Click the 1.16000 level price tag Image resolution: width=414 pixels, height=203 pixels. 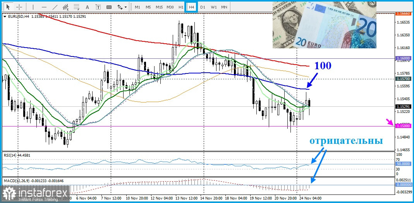click(x=403, y=58)
